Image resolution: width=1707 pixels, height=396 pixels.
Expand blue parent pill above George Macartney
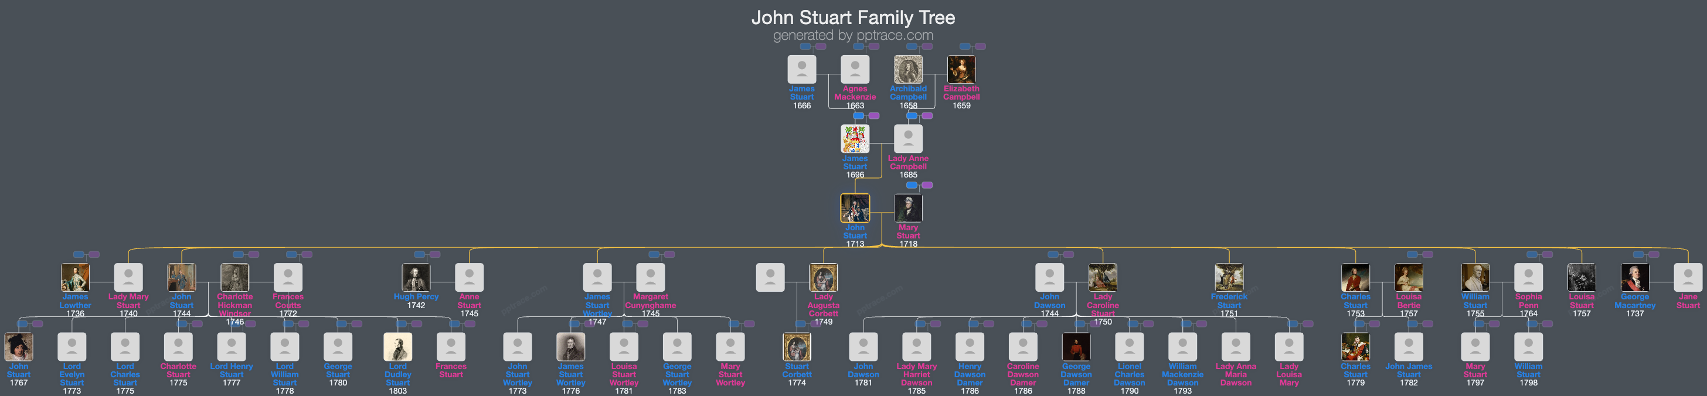(x=1639, y=254)
